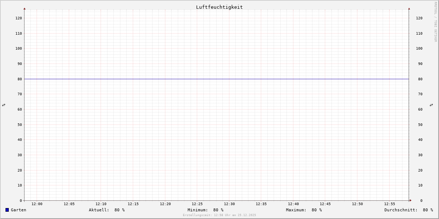Select the Durchschnitt: 80 % value
The image size is (439, 219).
click(409, 210)
